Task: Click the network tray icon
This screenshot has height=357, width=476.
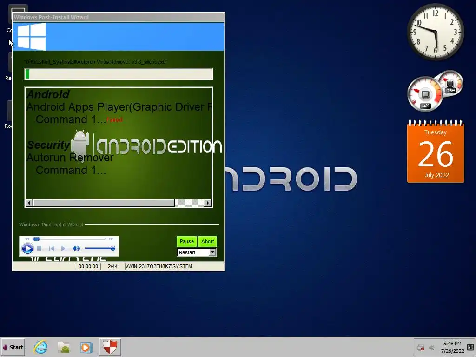Action: [420, 347]
